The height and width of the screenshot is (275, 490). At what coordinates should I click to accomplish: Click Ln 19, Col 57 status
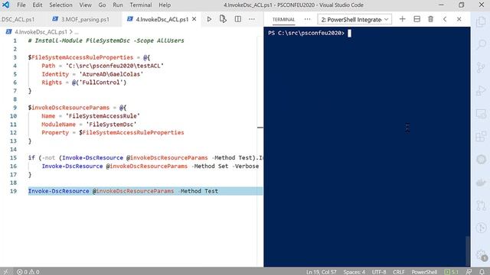pos(322,272)
